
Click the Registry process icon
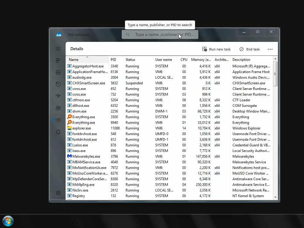point(69,196)
